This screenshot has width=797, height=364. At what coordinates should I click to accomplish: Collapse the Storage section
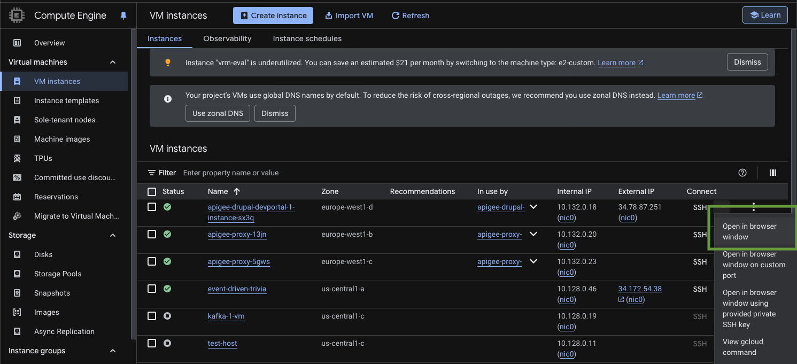point(112,235)
